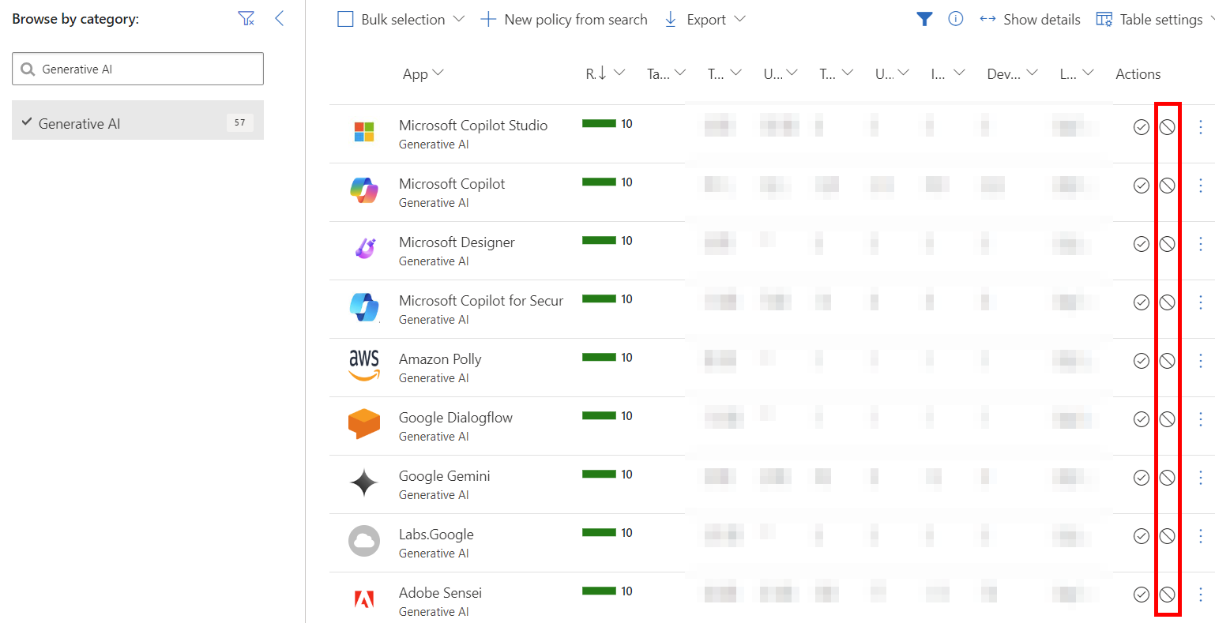The height and width of the screenshot is (623, 1215).
Task: Click the Microsoft Copilot risk score bar
Action: click(599, 182)
